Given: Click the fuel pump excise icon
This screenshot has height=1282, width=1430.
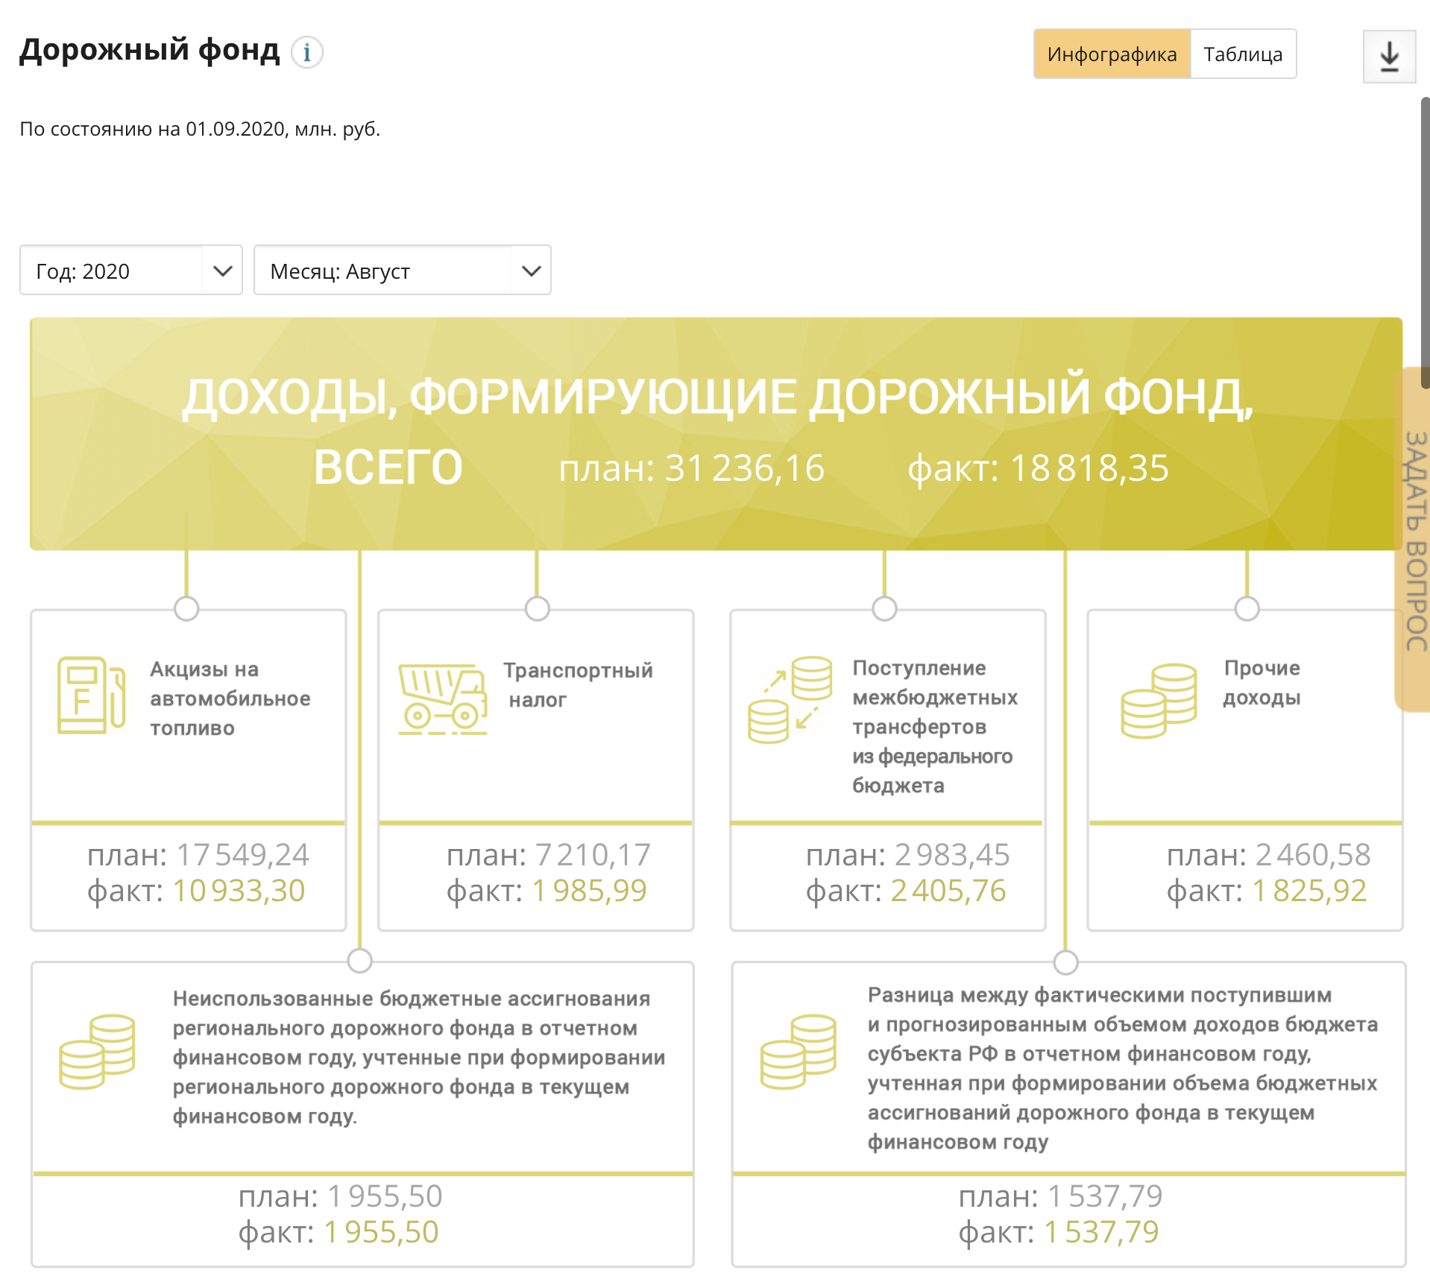Looking at the screenshot, I should point(91,695).
